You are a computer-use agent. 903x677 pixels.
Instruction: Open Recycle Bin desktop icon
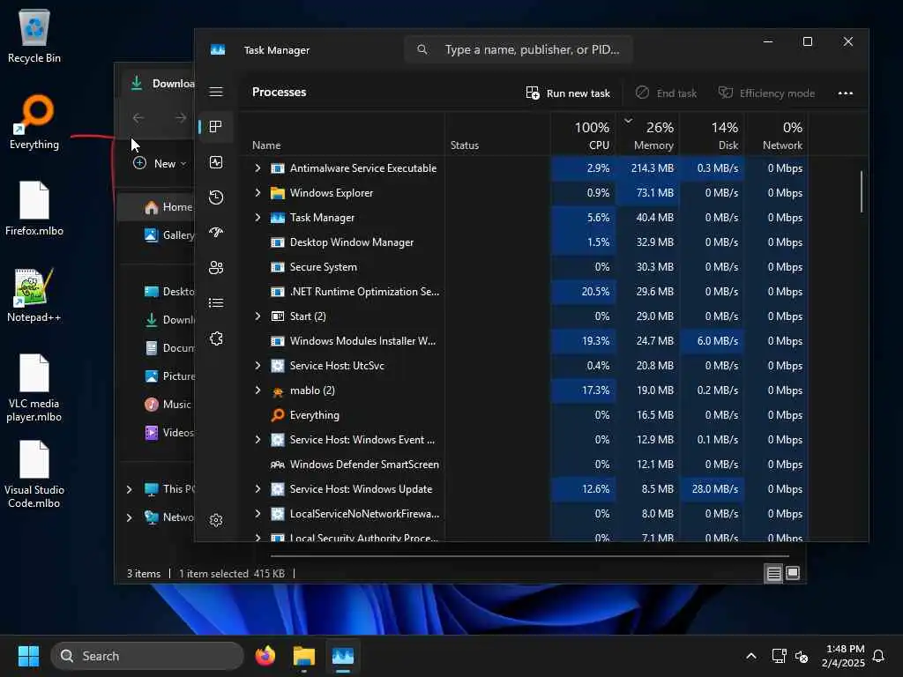tap(34, 35)
